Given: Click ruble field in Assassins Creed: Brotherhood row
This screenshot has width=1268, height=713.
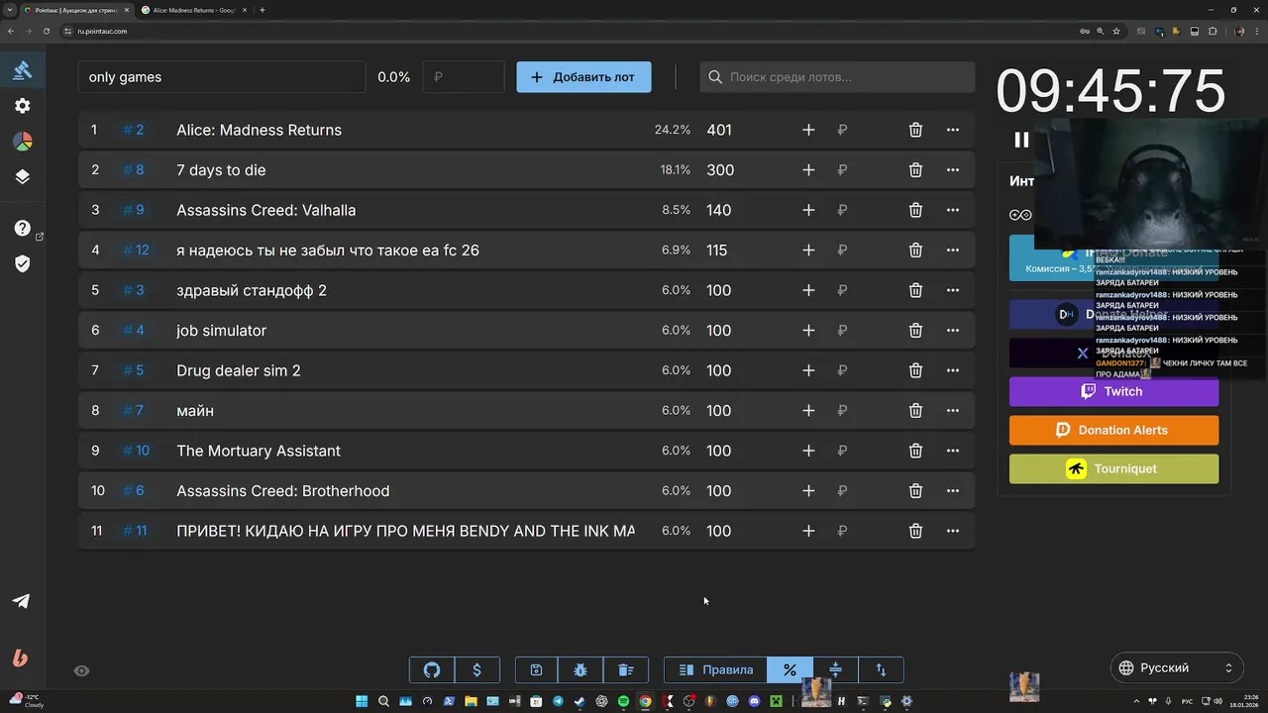Looking at the screenshot, I should [842, 491].
